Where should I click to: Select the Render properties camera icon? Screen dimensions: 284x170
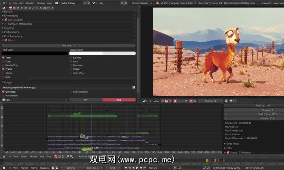point(10,8)
